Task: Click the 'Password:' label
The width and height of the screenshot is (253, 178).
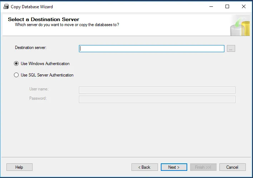Action: click(38, 98)
